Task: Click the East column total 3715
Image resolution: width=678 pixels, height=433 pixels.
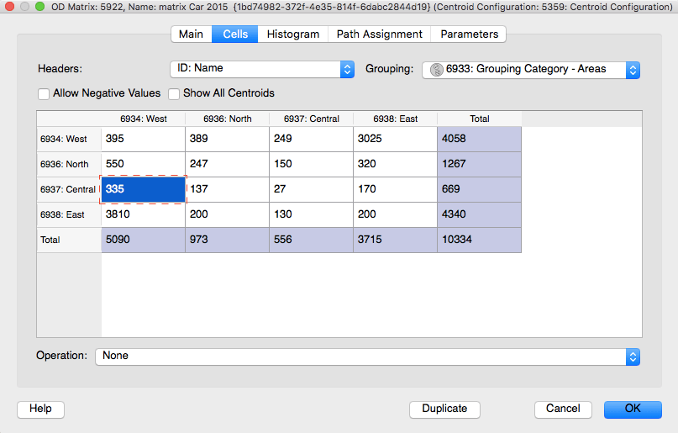Action: click(x=395, y=240)
